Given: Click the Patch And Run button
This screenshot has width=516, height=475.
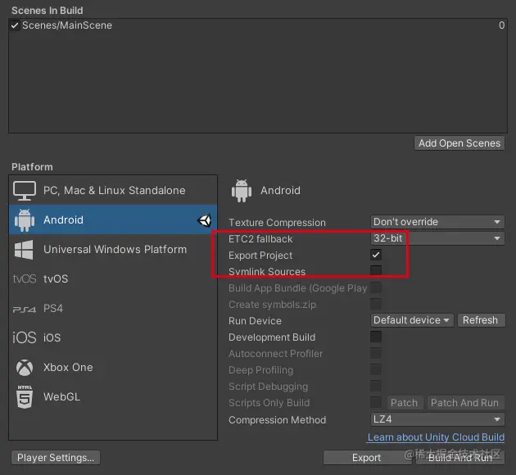Looking at the screenshot, I should (x=464, y=403).
